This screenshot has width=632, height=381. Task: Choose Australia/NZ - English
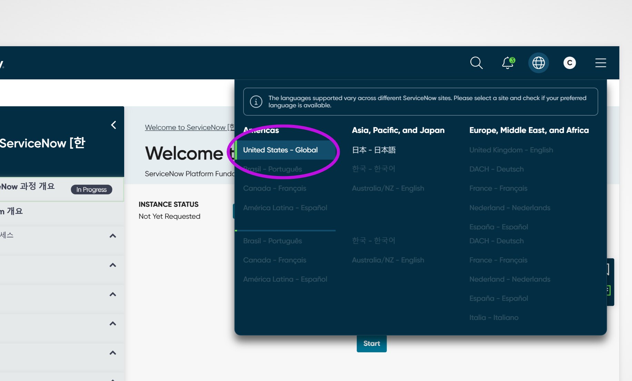[388, 188]
